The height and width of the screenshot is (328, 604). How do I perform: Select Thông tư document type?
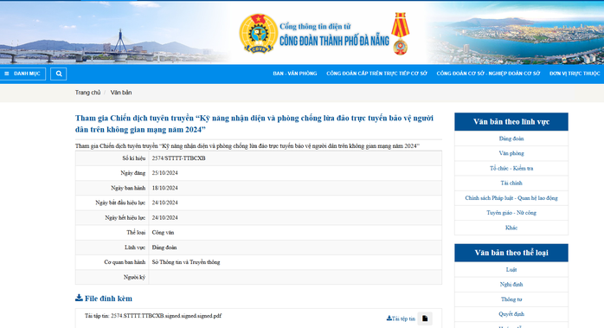tap(511, 299)
